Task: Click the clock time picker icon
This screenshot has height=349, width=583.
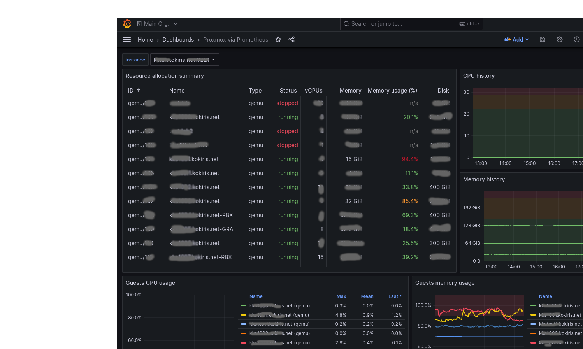Action: click(x=576, y=39)
